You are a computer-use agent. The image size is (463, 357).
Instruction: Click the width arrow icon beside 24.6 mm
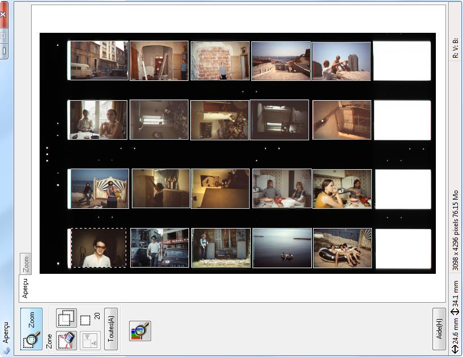point(455,350)
